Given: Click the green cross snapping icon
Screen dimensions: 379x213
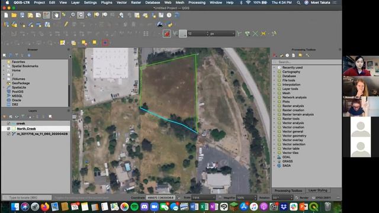Looking at the screenshot, I should point(255,34).
